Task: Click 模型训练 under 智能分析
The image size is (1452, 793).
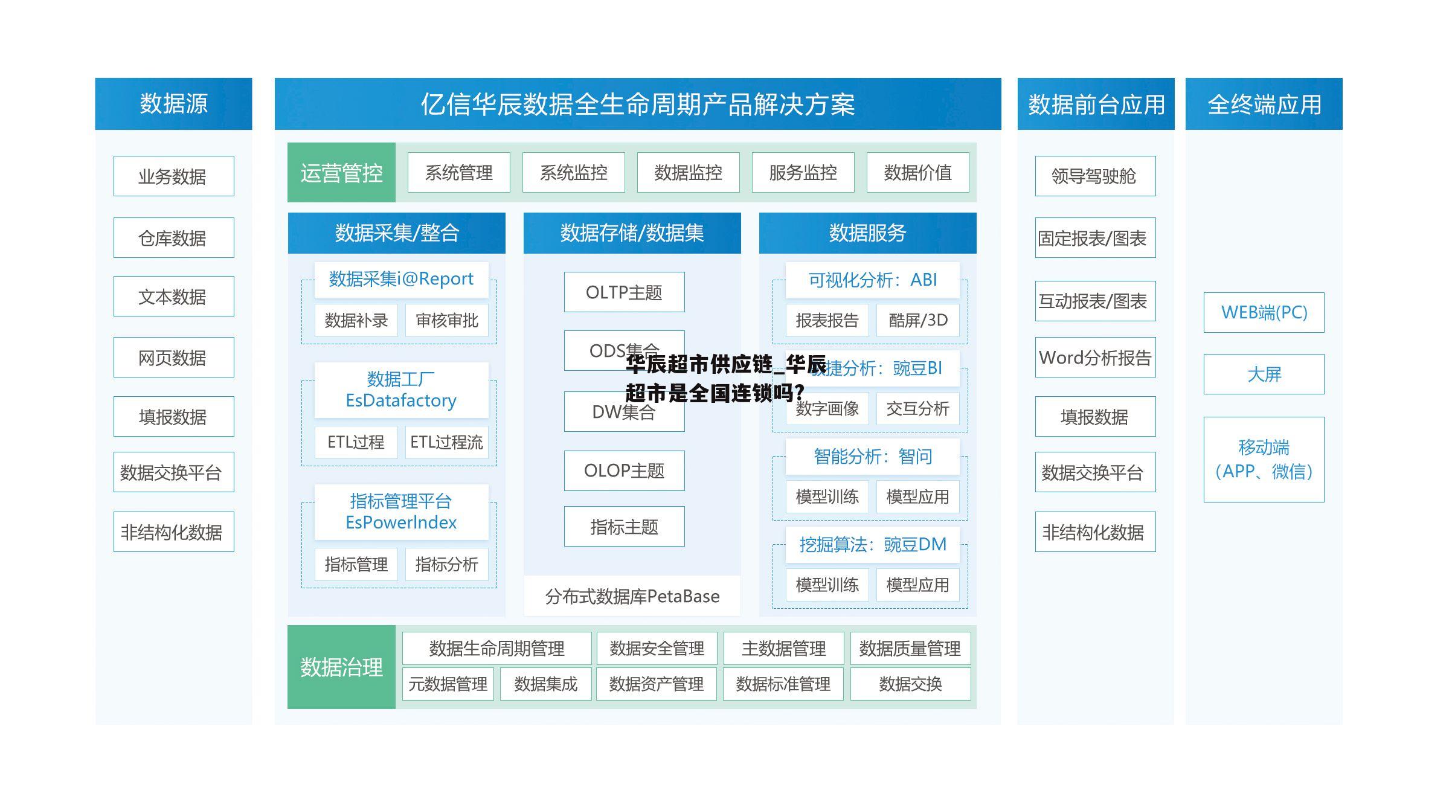Action: point(827,496)
